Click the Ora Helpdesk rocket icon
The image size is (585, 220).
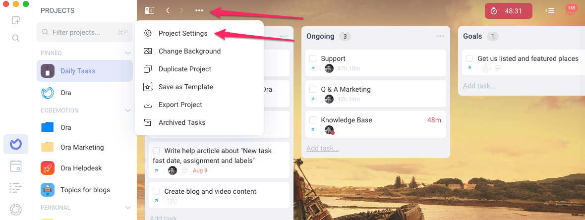[48, 168]
